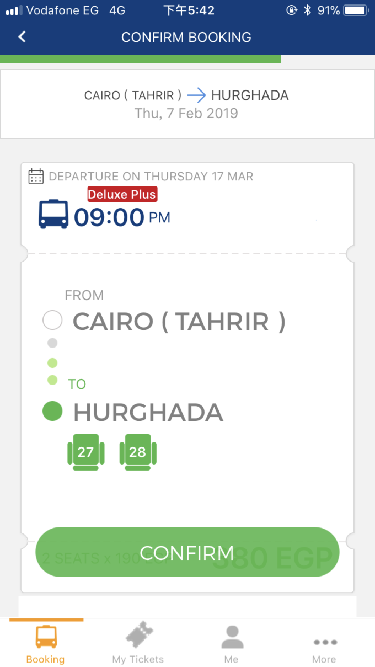Tap the calendar icon beside departure date
This screenshot has width=375, height=667.
(x=36, y=177)
